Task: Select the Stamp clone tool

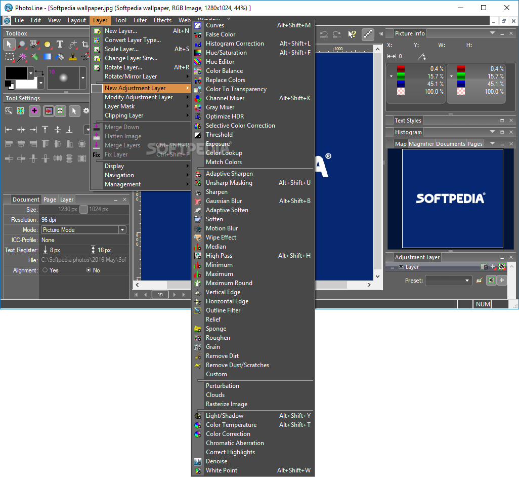Action: pos(72,57)
